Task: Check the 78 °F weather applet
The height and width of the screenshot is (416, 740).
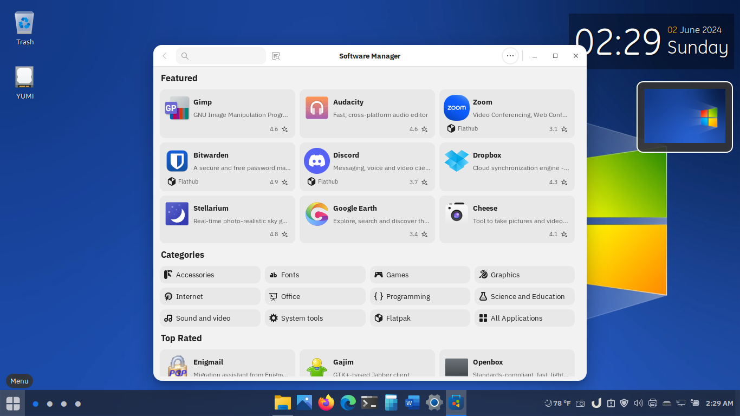Action: (x=557, y=403)
